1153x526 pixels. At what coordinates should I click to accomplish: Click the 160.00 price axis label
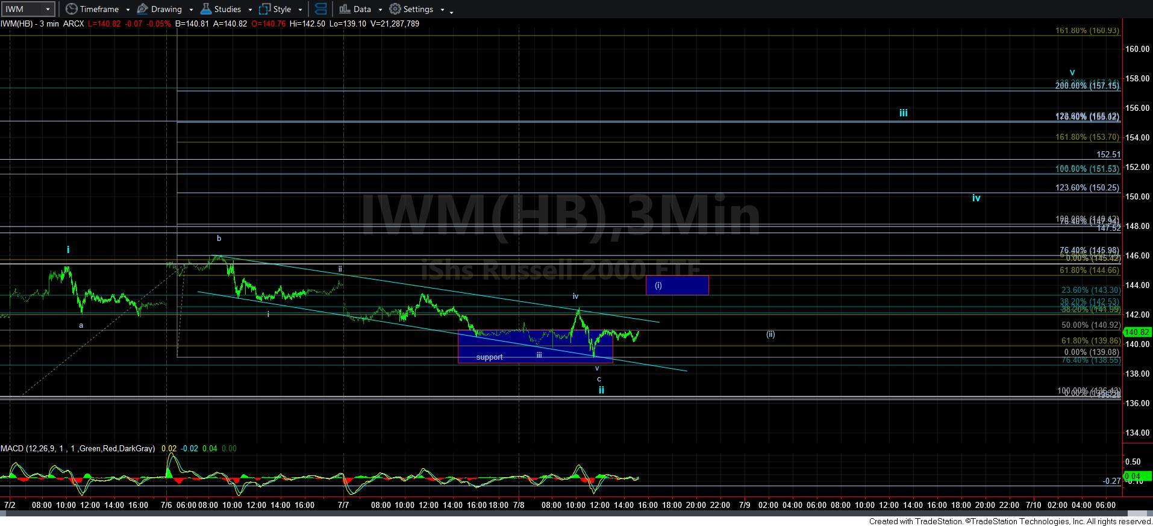pos(1137,49)
